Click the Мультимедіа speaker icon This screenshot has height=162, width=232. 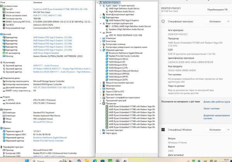point(1,62)
